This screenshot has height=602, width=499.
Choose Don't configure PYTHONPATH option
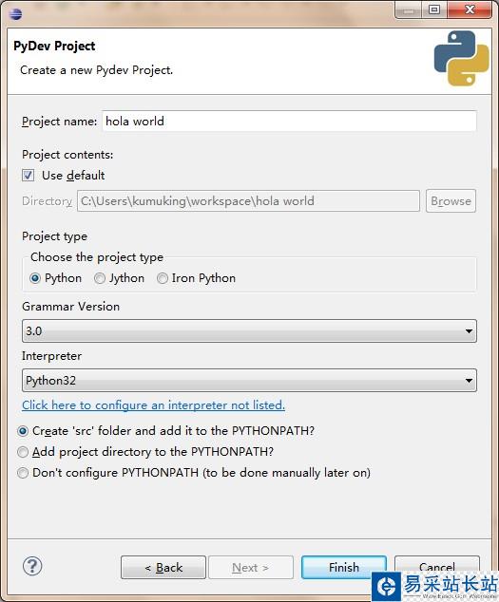click(23, 473)
